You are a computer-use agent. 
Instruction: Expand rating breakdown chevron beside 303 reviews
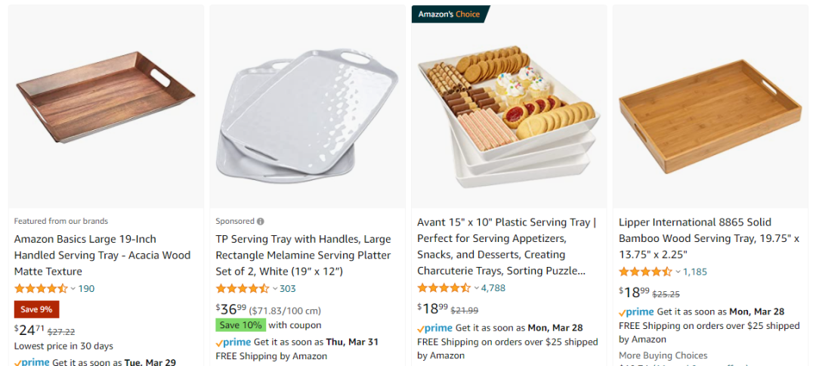pyautogui.click(x=275, y=289)
